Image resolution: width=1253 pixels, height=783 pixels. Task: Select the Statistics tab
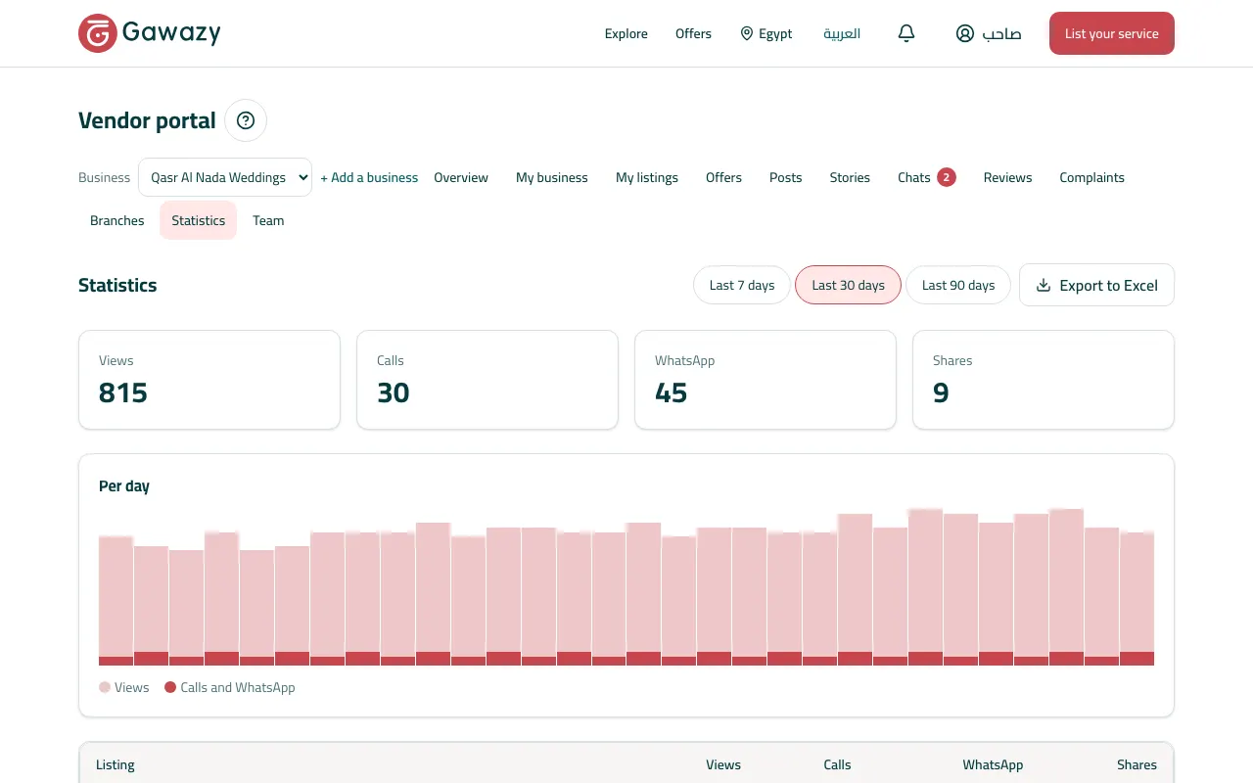199,220
